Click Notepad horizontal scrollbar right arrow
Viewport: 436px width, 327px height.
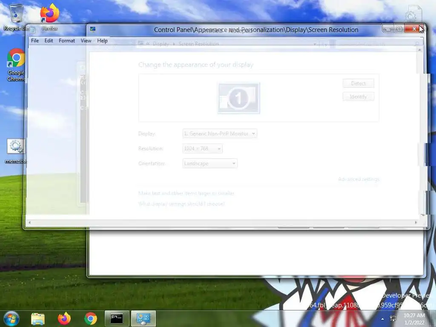pos(416,222)
